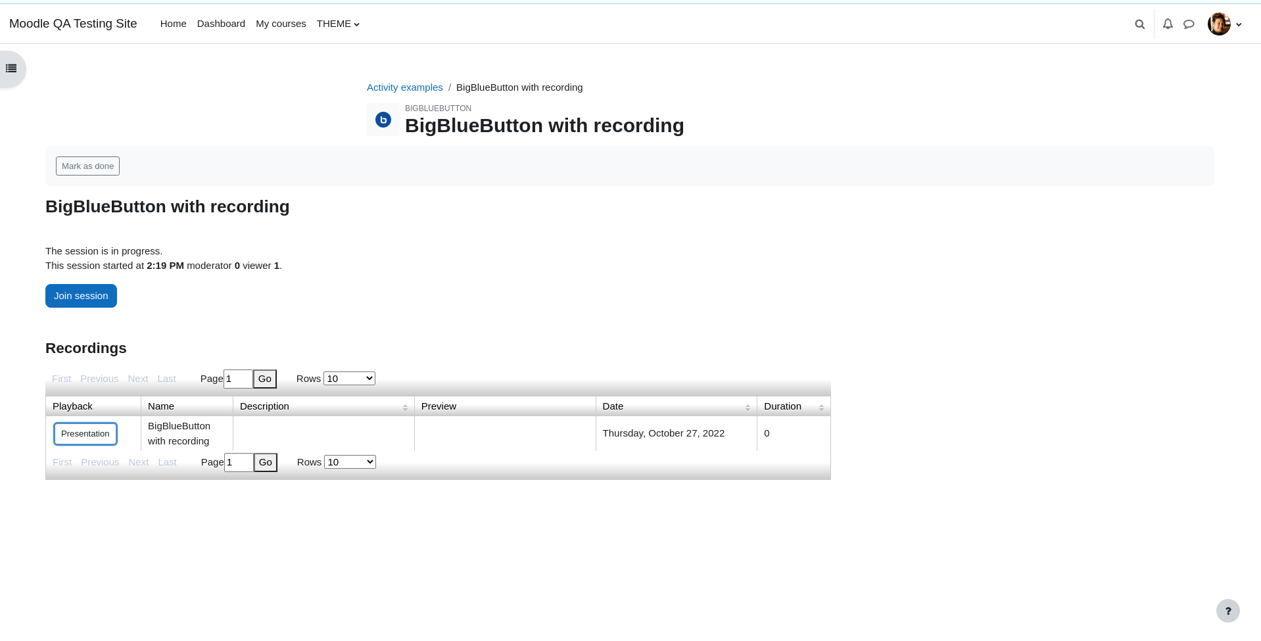Image resolution: width=1261 pixels, height=641 pixels.
Task: Click the top Go button
Action: tap(265, 379)
